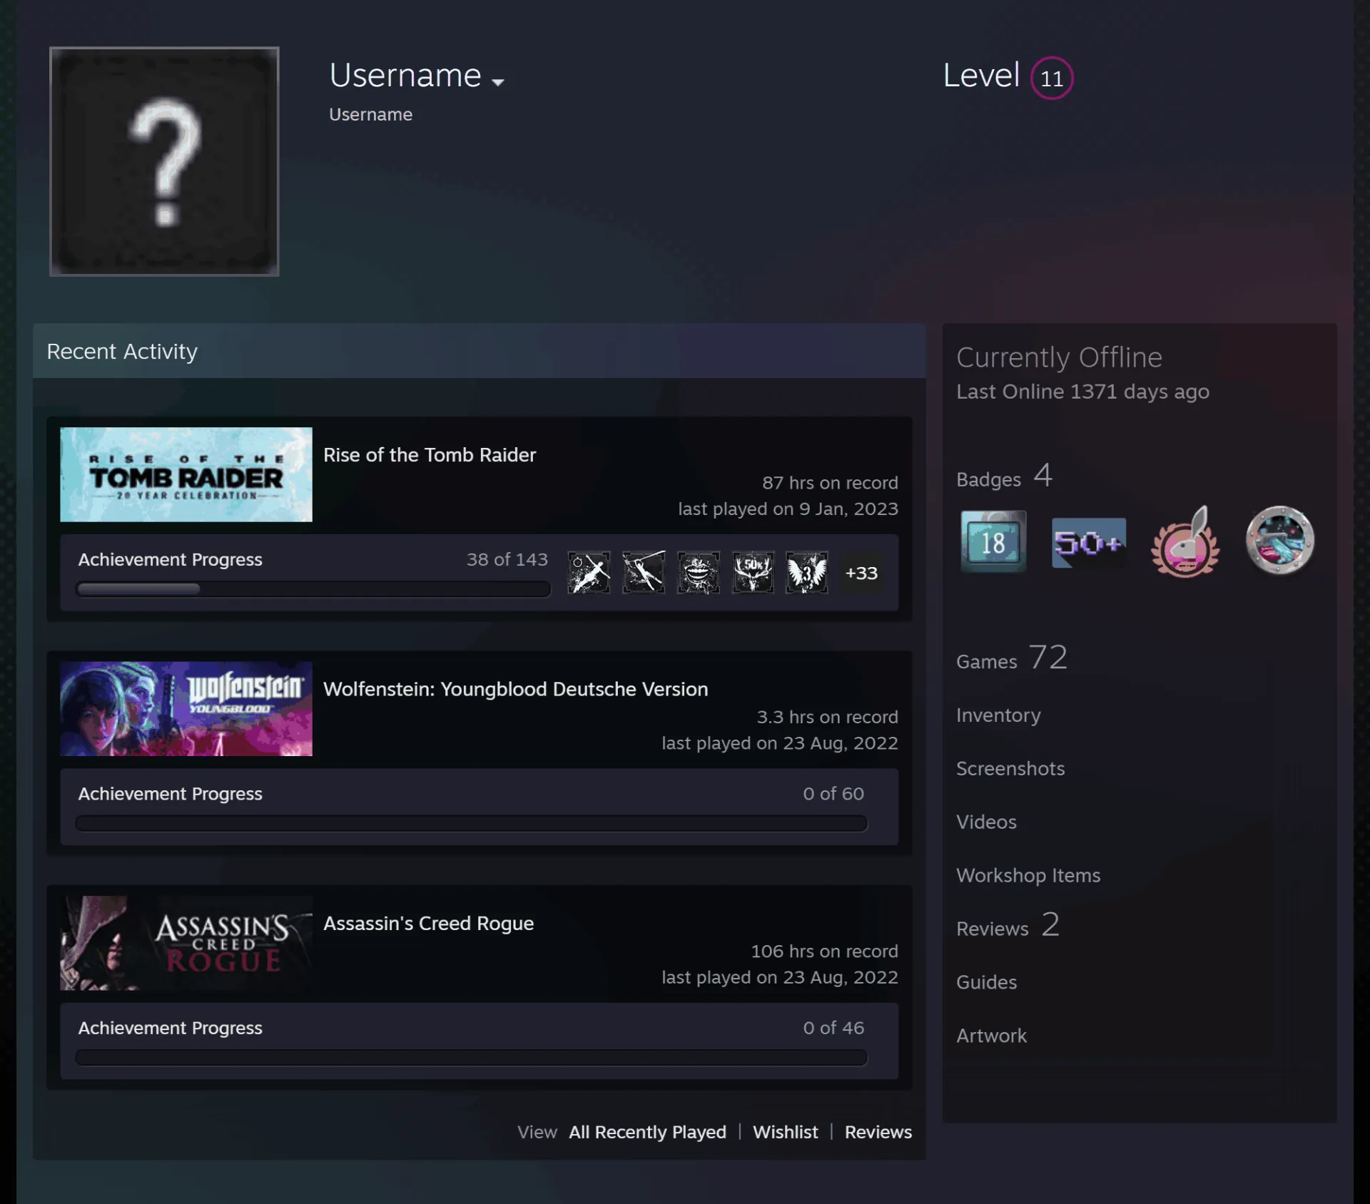
Task: Click Wolfenstein: Youngblood Deutsche Version title
Action: [x=516, y=689]
